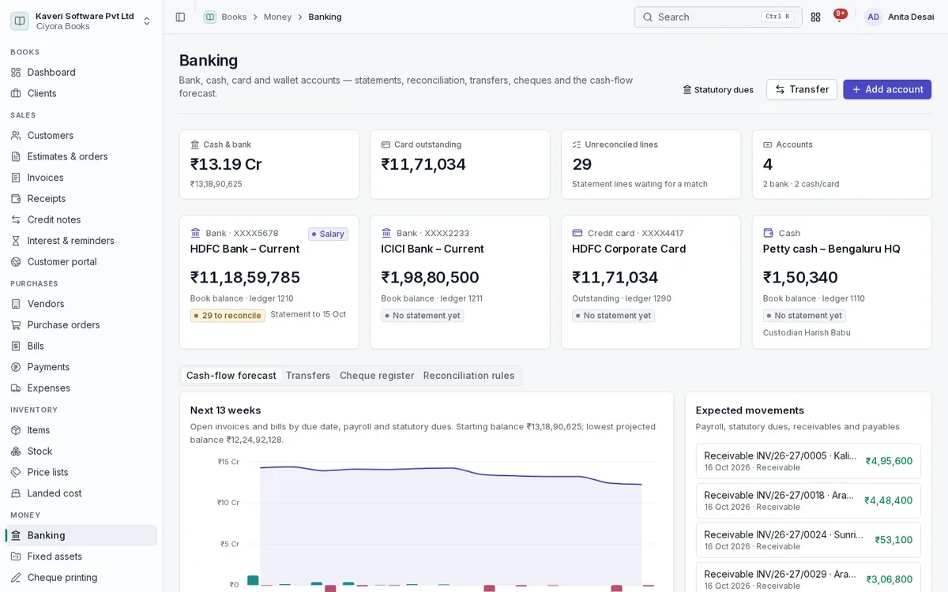Click Customer portal icon in sidebar
948x592 pixels.
click(x=16, y=261)
